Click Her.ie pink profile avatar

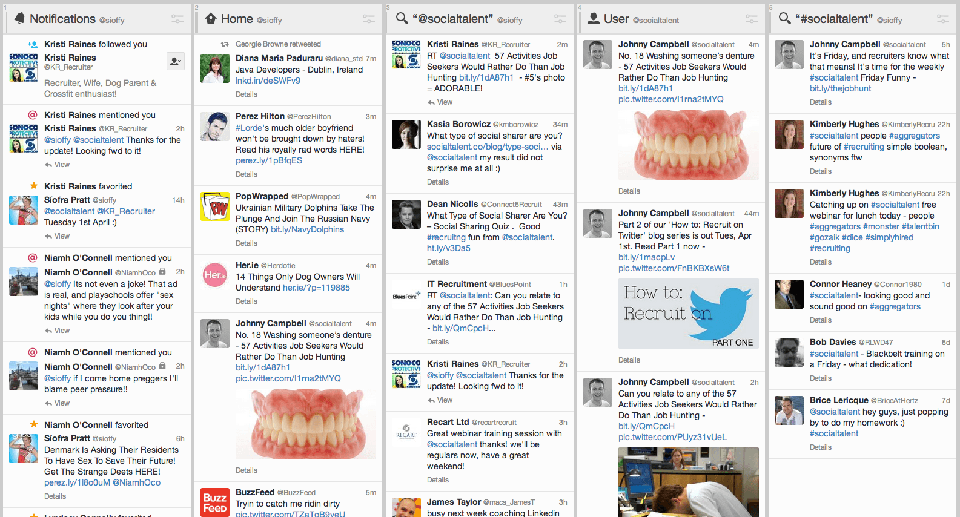tap(215, 275)
